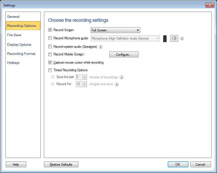Viewport: 217px width, 173px height.
Task: Click inside the Save the last minutes field
Action: pos(78,77)
